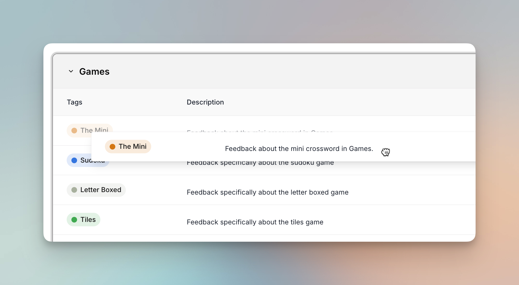
Task: Select the dragged The Mini tag
Action: (128, 147)
